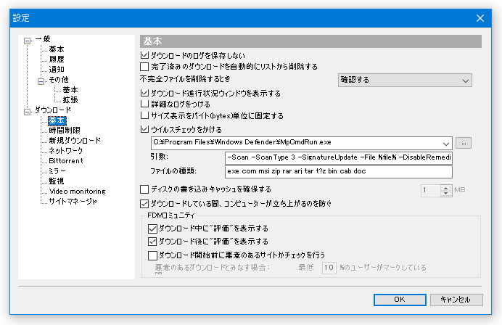
Task: Open 時間制限 settings page
Action: (65, 131)
